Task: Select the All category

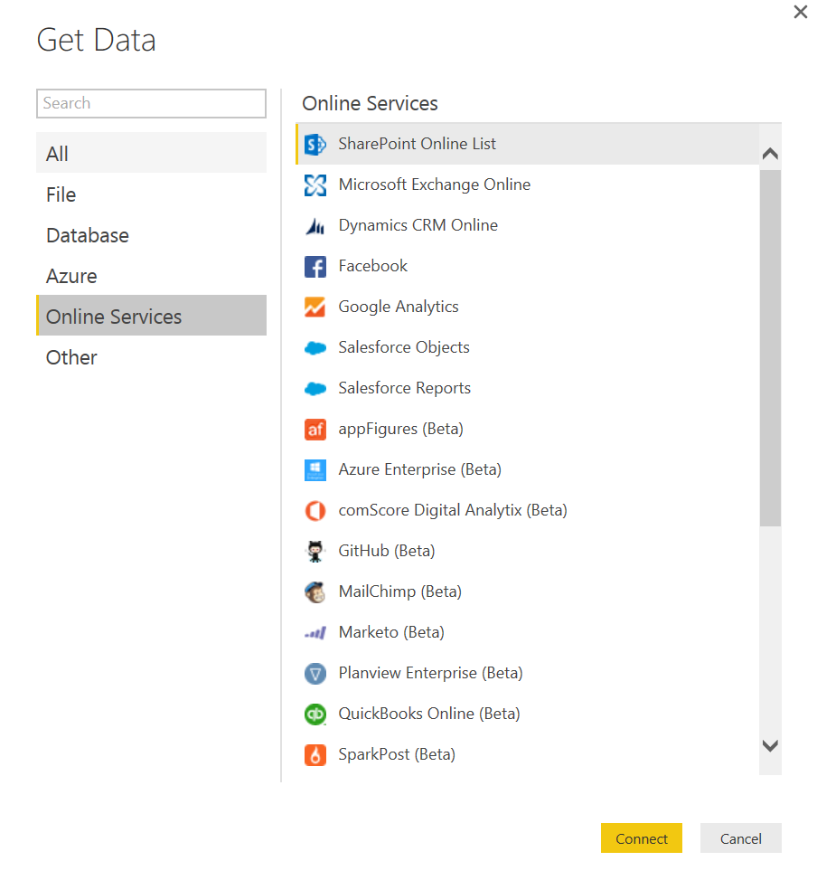Action: [x=152, y=153]
